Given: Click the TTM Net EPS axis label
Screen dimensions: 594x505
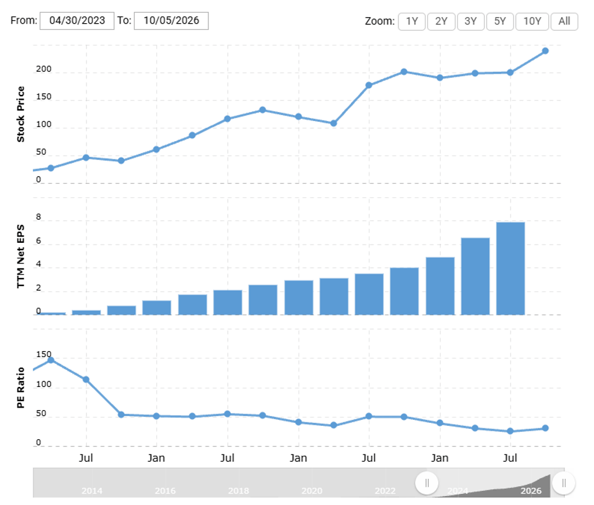Looking at the screenshot, I should (x=21, y=257).
